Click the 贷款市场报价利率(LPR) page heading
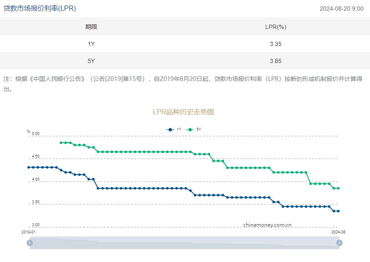 (40, 9)
